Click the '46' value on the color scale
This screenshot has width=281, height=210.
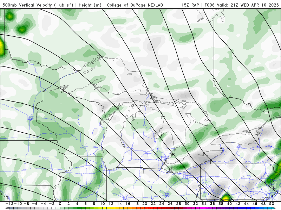tap(255, 204)
